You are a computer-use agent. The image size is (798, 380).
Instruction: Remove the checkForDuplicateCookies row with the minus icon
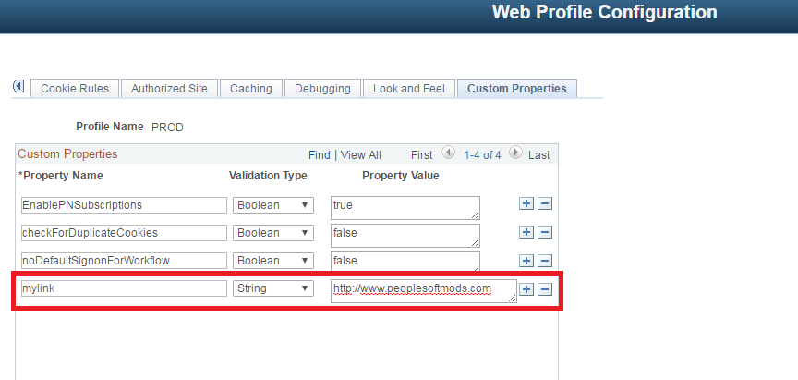tap(545, 233)
